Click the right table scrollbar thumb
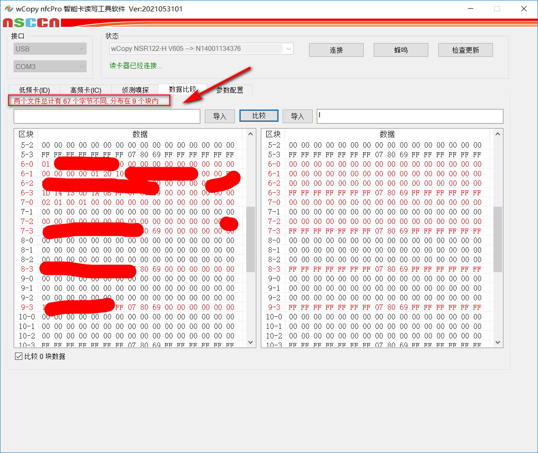Viewport: 538px width, 453px height. click(498, 239)
